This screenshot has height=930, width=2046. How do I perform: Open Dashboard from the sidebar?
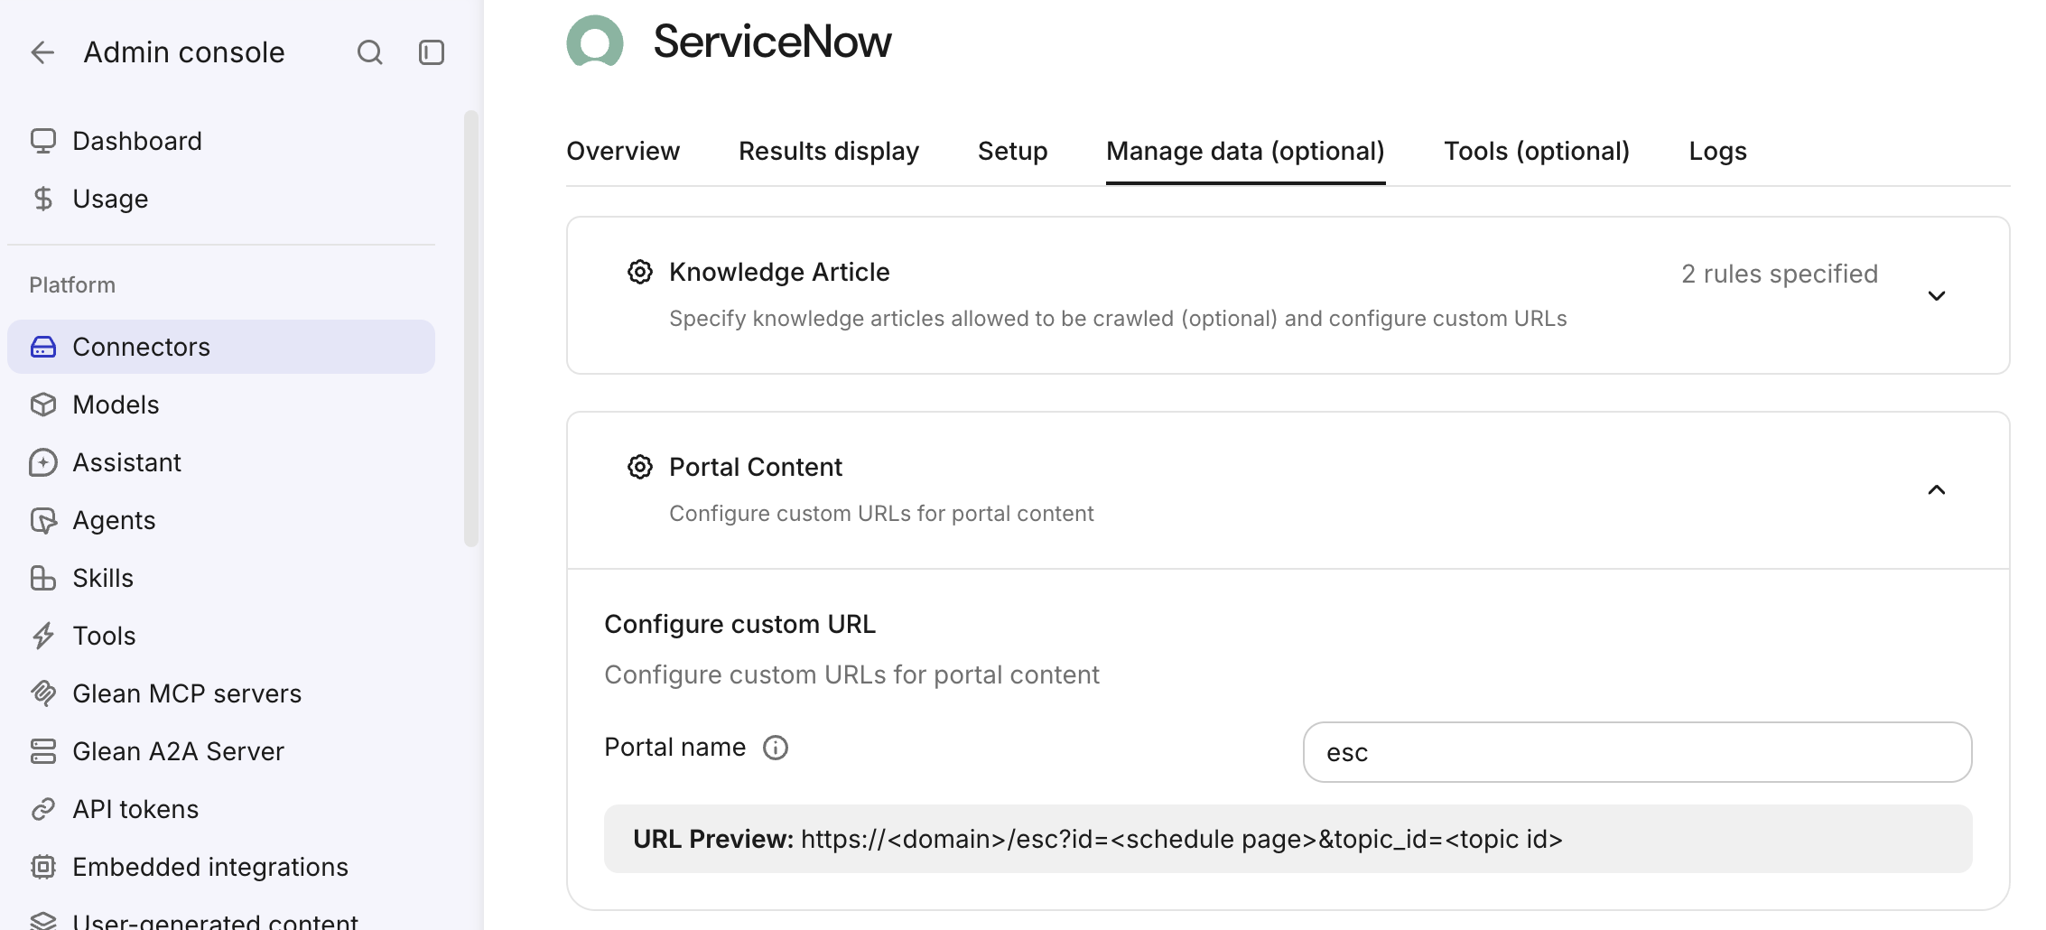221,141
